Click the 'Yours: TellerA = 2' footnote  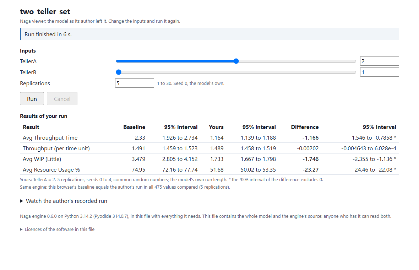click(171, 180)
